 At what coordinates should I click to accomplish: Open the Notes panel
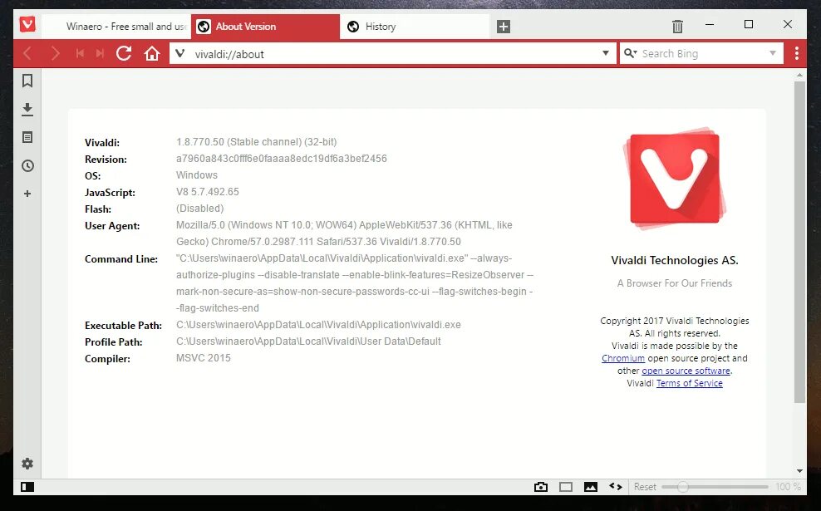[x=27, y=137]
